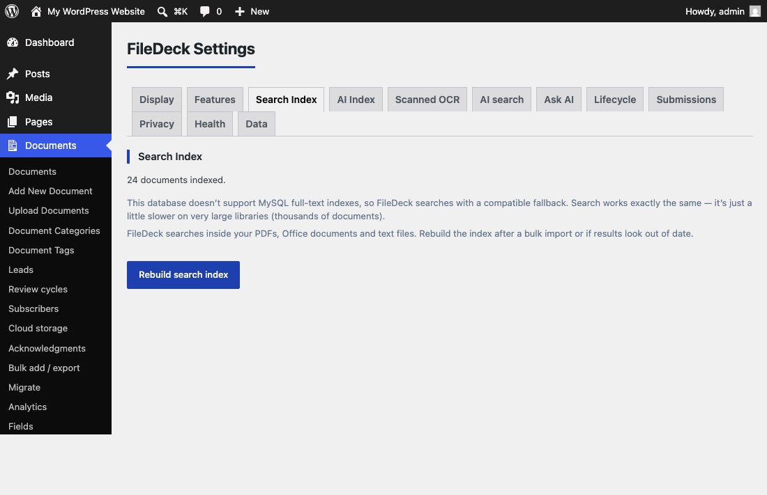This screenshot has height=495, width=767.
Task: Switch to the Submissions tab
Action: pos(686,99)
